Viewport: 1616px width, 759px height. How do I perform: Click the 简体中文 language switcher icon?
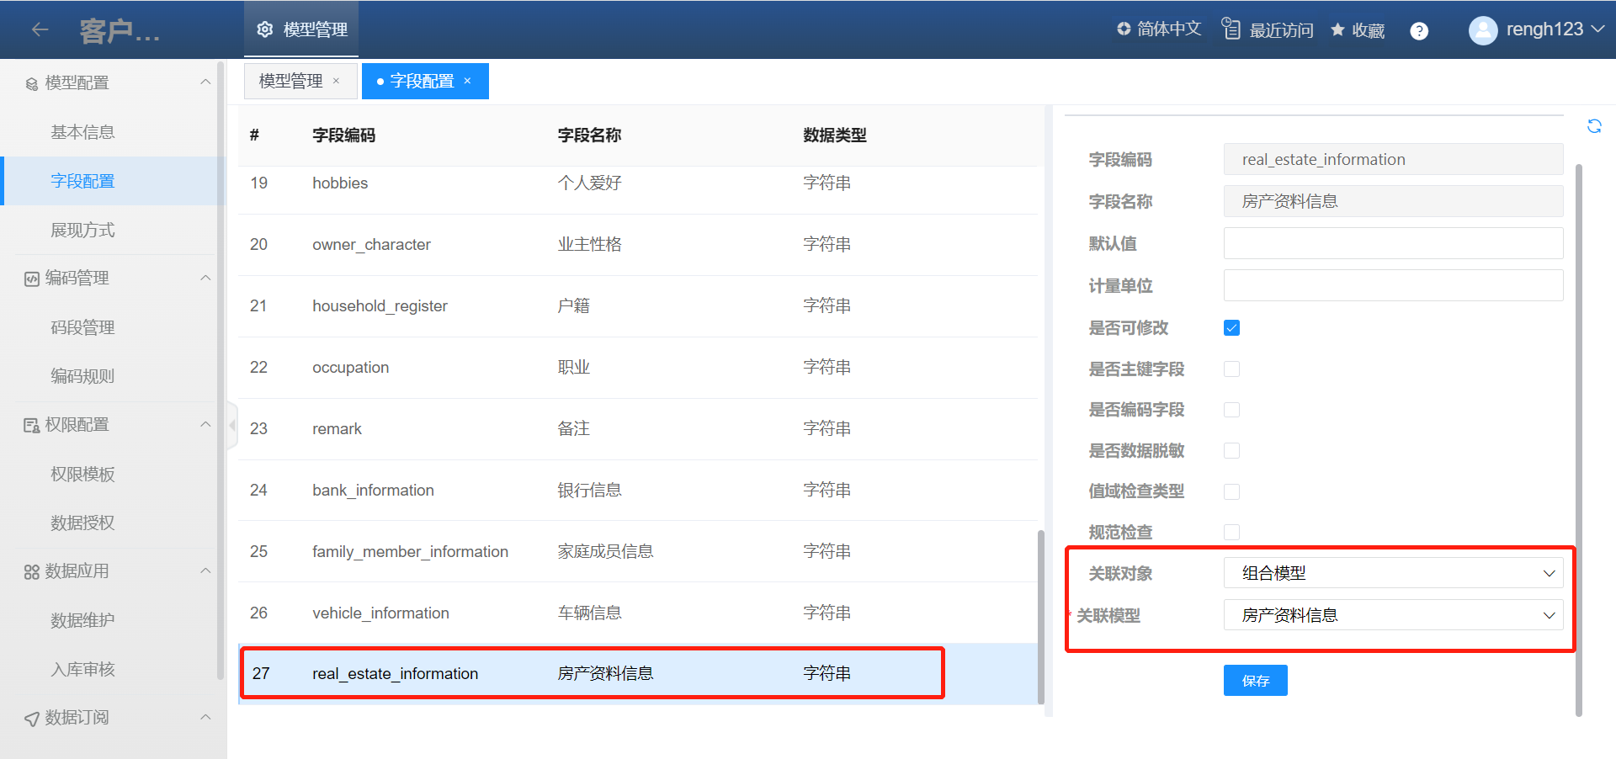(1124, 29)
